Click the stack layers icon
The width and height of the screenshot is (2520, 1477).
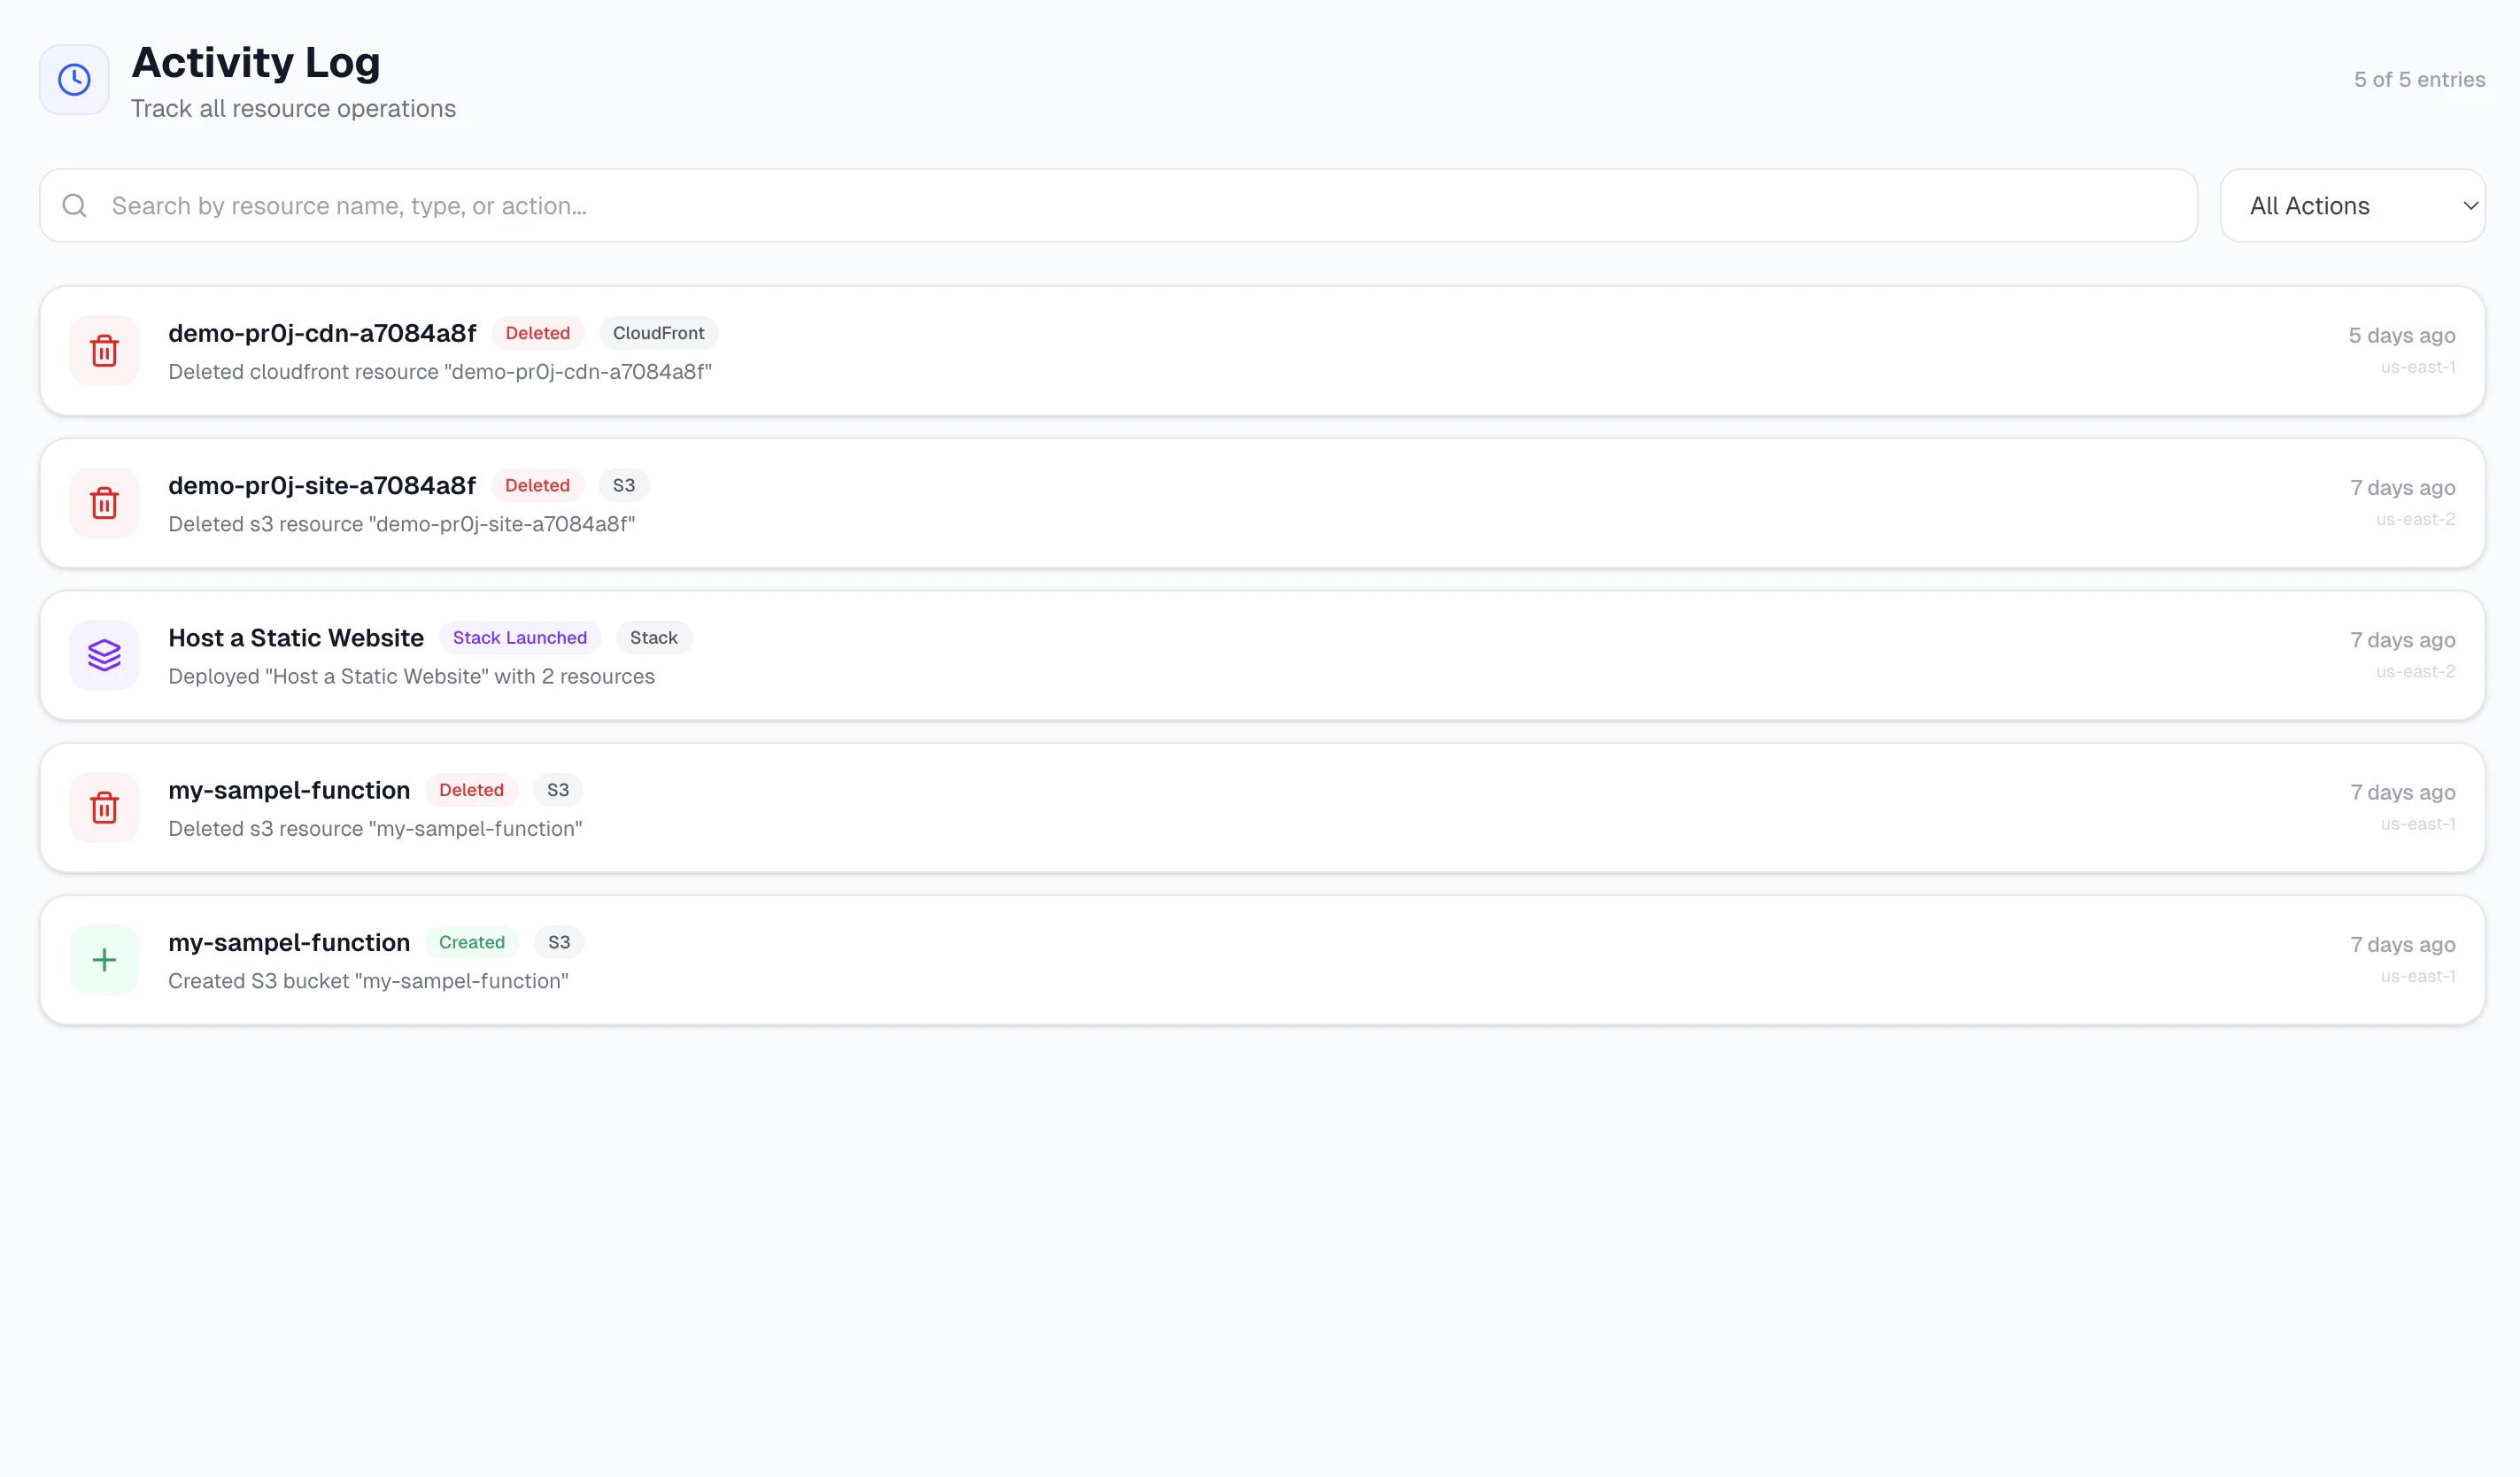coord(104,655)
